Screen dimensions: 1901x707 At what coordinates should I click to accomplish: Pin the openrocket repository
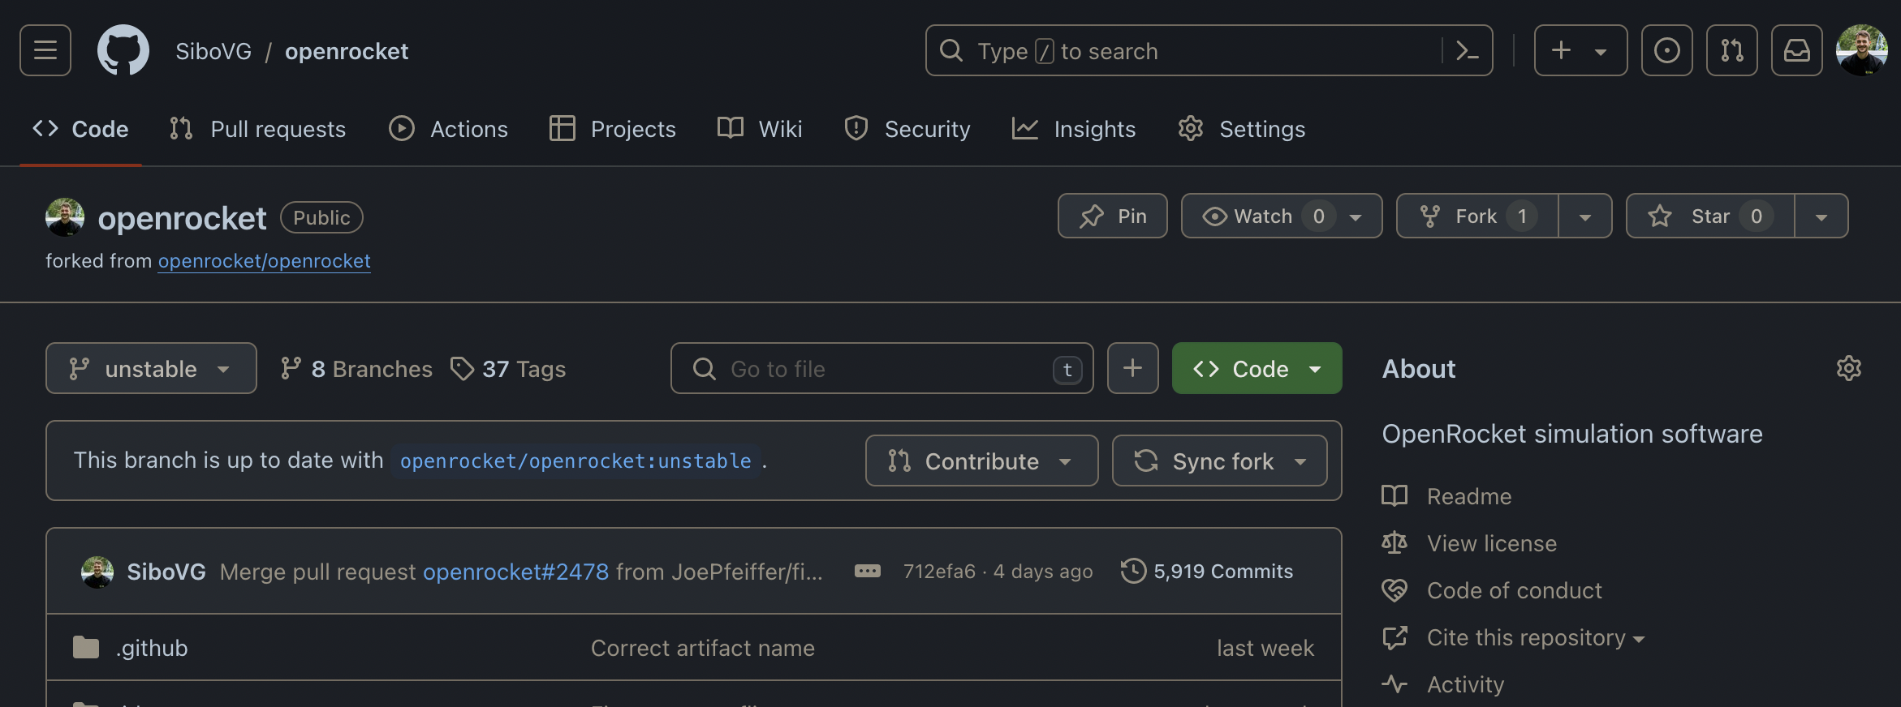pyautogui.click(x=1112, y=216)
